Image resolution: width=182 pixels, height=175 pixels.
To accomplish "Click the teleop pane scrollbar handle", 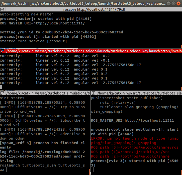I will coord(181,88).
